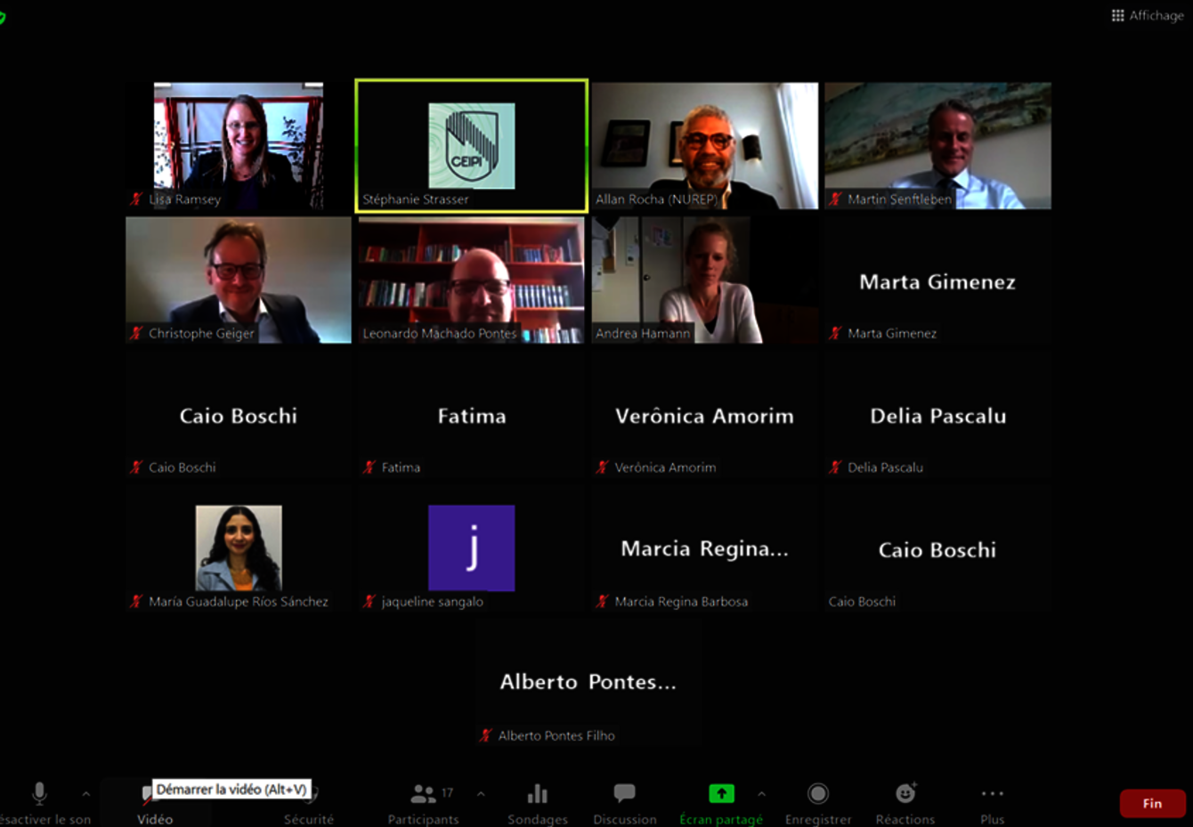Click the green Écran partagé share button
1193x827 pixels.
[721, 802]
